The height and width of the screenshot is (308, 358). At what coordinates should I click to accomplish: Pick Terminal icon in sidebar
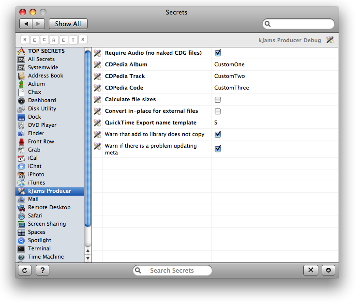coord(21,249)
